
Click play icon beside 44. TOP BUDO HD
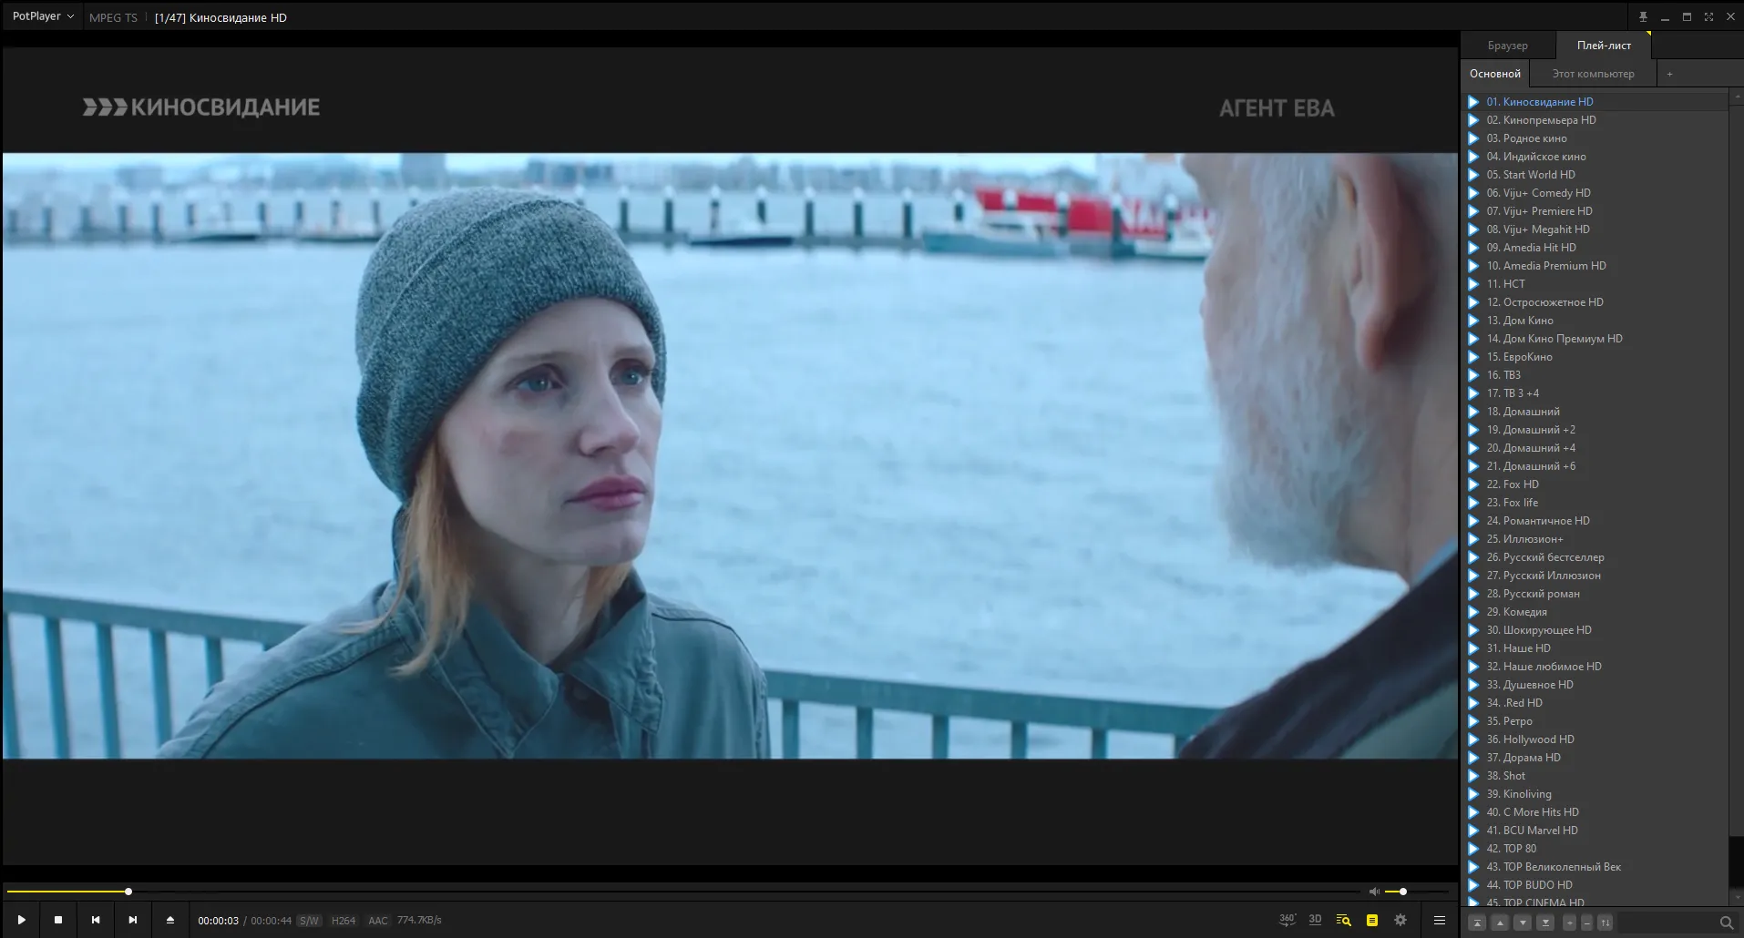coord(1473,885)
